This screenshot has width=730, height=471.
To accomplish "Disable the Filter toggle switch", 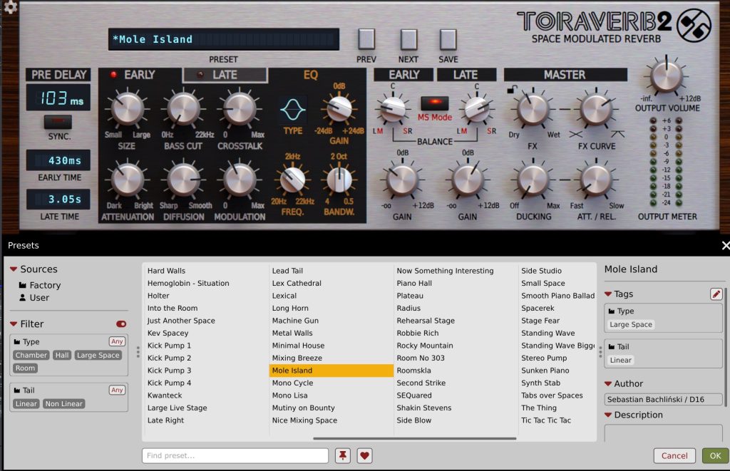I will (x=120, y=324).
